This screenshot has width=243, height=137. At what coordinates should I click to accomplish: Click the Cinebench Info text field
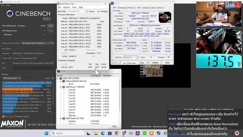pyautogui.click(x=33, y=68)
